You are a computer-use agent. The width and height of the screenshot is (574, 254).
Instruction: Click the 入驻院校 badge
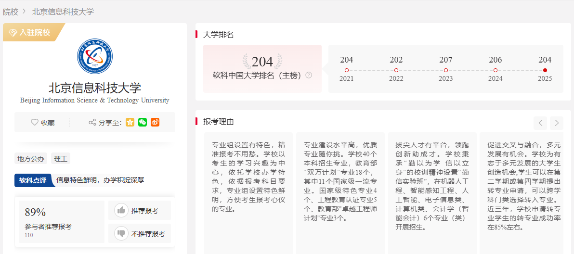click(x=34, y=32)
